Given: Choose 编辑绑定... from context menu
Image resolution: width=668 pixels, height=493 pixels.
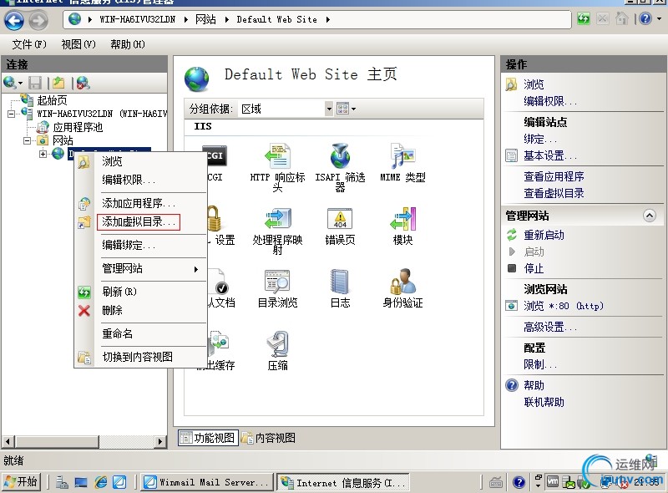Looking at the screenshot, I should [x=129, y=245].
